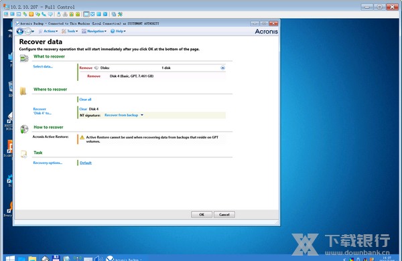Click the orange square icon in remote toolbar
Screen dimensions: 402x261
point(31,14)
